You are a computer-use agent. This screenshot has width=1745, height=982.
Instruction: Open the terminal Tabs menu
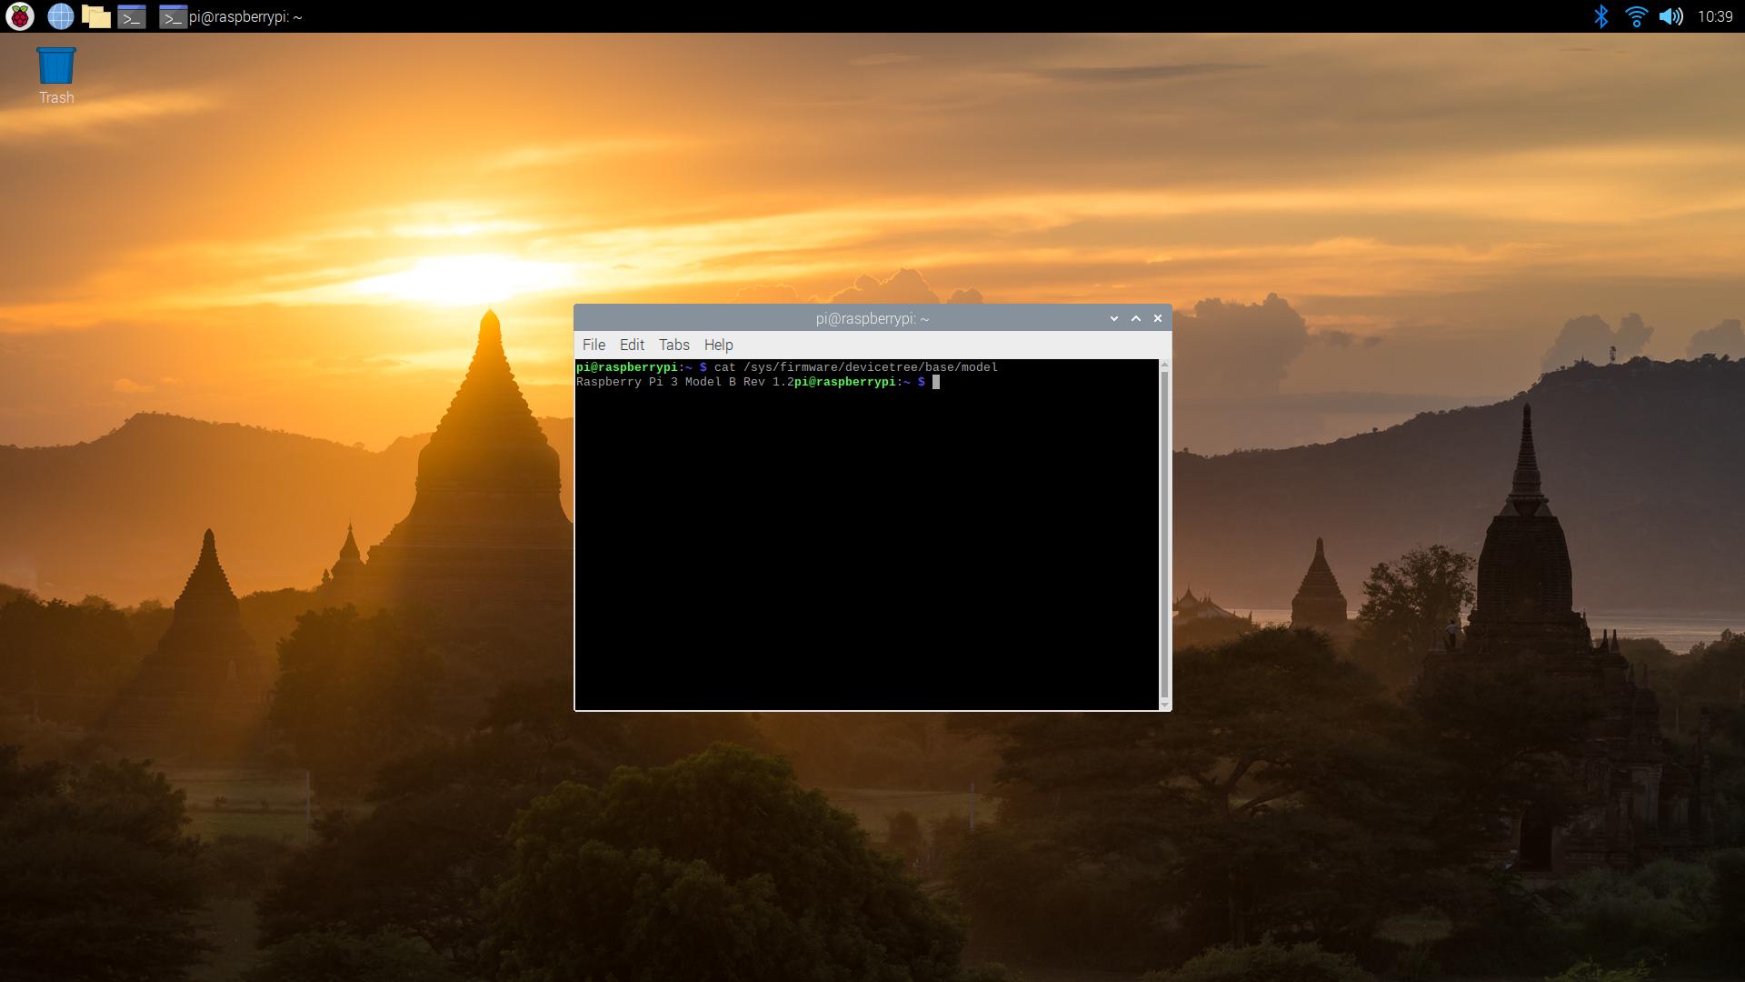point(674,345)
